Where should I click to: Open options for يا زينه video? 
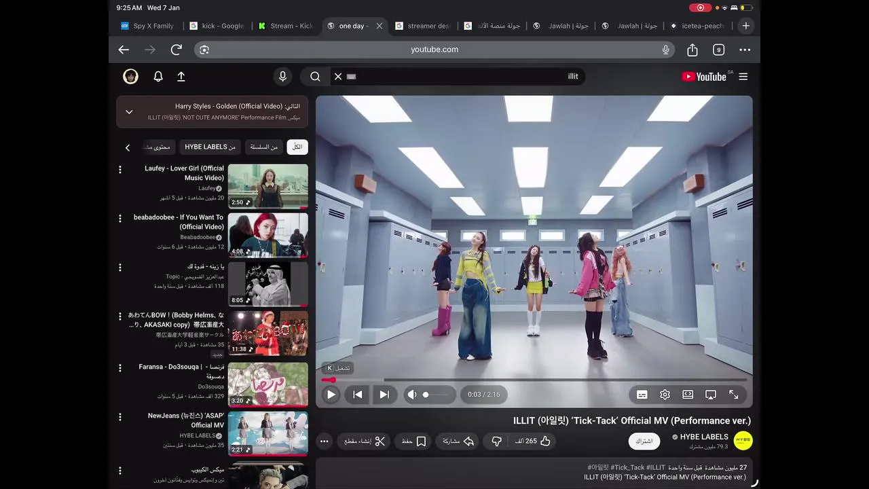(120, 268)
